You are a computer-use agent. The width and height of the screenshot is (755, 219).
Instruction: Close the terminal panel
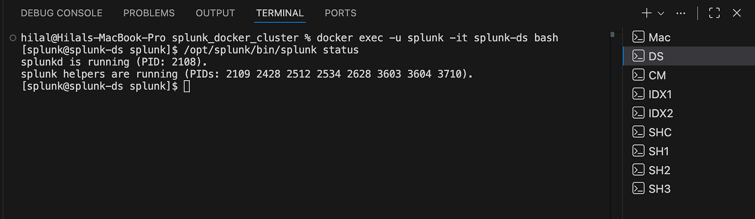[x=737, y=13]
